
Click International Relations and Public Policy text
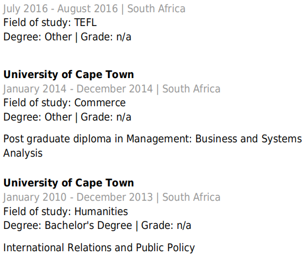click(99, 248)
